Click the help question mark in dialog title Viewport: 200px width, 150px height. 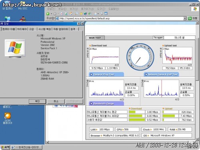coord(79,24)
